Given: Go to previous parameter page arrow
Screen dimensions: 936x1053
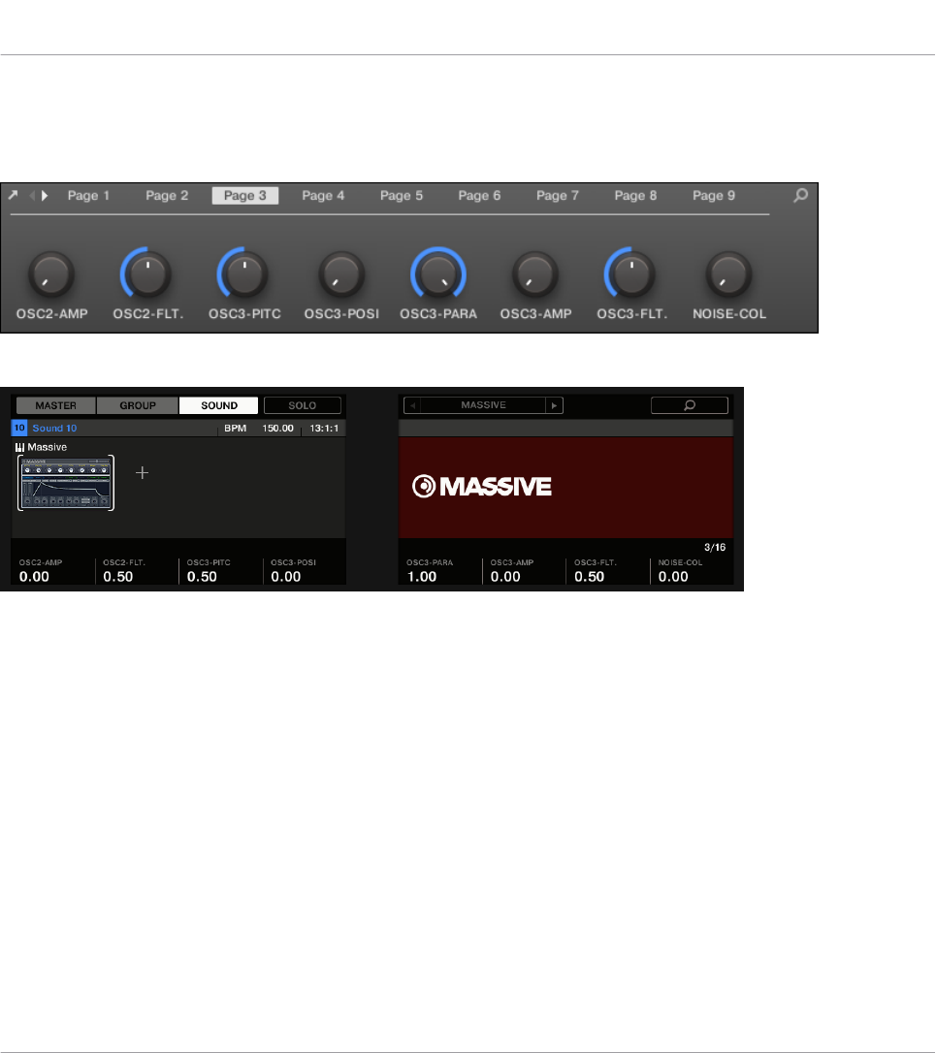Looking at the screenshot, I should 32,196.
